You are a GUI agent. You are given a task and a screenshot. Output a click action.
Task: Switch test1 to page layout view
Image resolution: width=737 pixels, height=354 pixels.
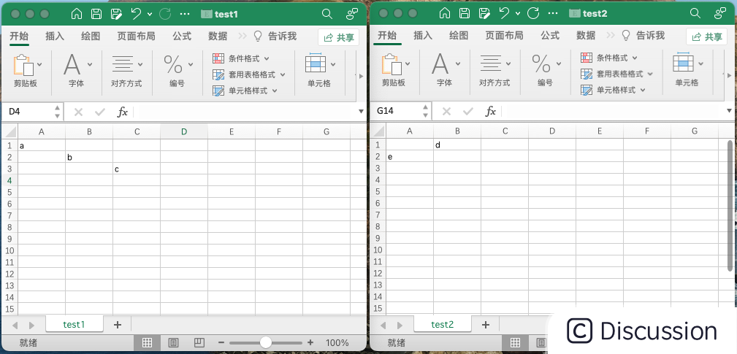click(173, 343)
